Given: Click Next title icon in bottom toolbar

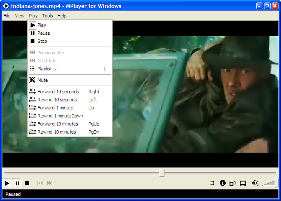Looking at the screenshot, I should tap(50, 183).
